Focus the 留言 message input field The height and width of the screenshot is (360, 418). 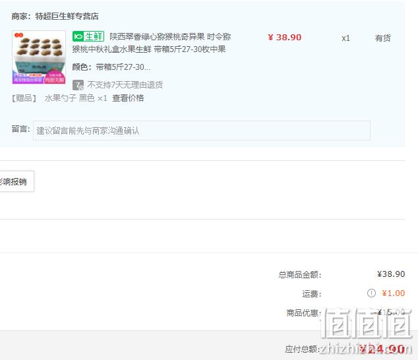tap(202, 131)
